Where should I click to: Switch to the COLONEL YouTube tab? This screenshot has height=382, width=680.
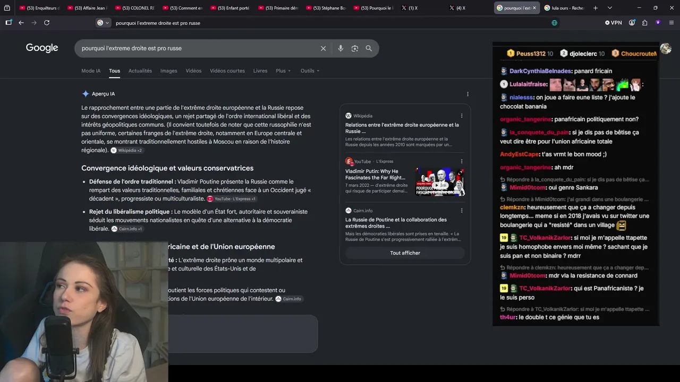pos(135,8)
